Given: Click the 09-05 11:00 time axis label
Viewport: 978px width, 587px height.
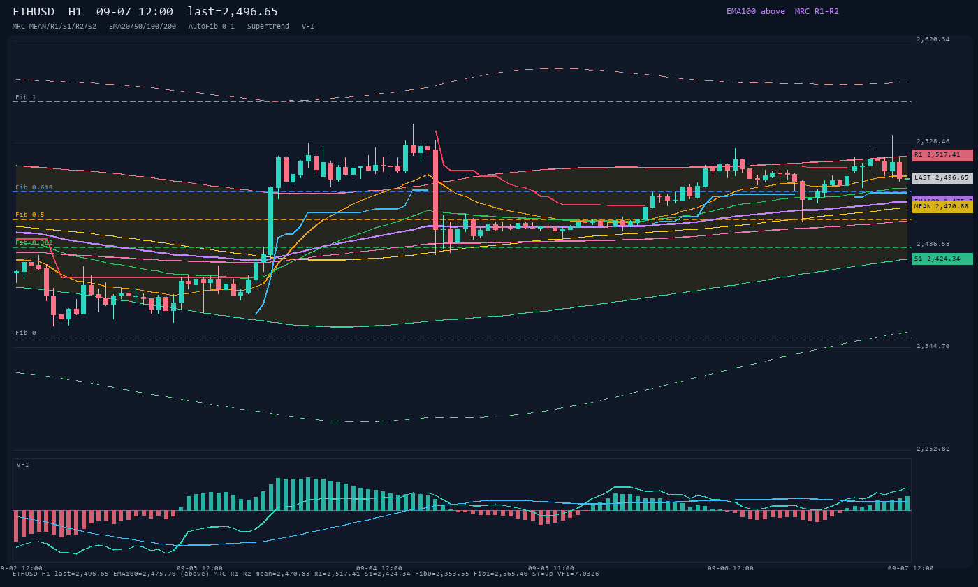Looking at the screenshot, I should (x=551, y=568).
